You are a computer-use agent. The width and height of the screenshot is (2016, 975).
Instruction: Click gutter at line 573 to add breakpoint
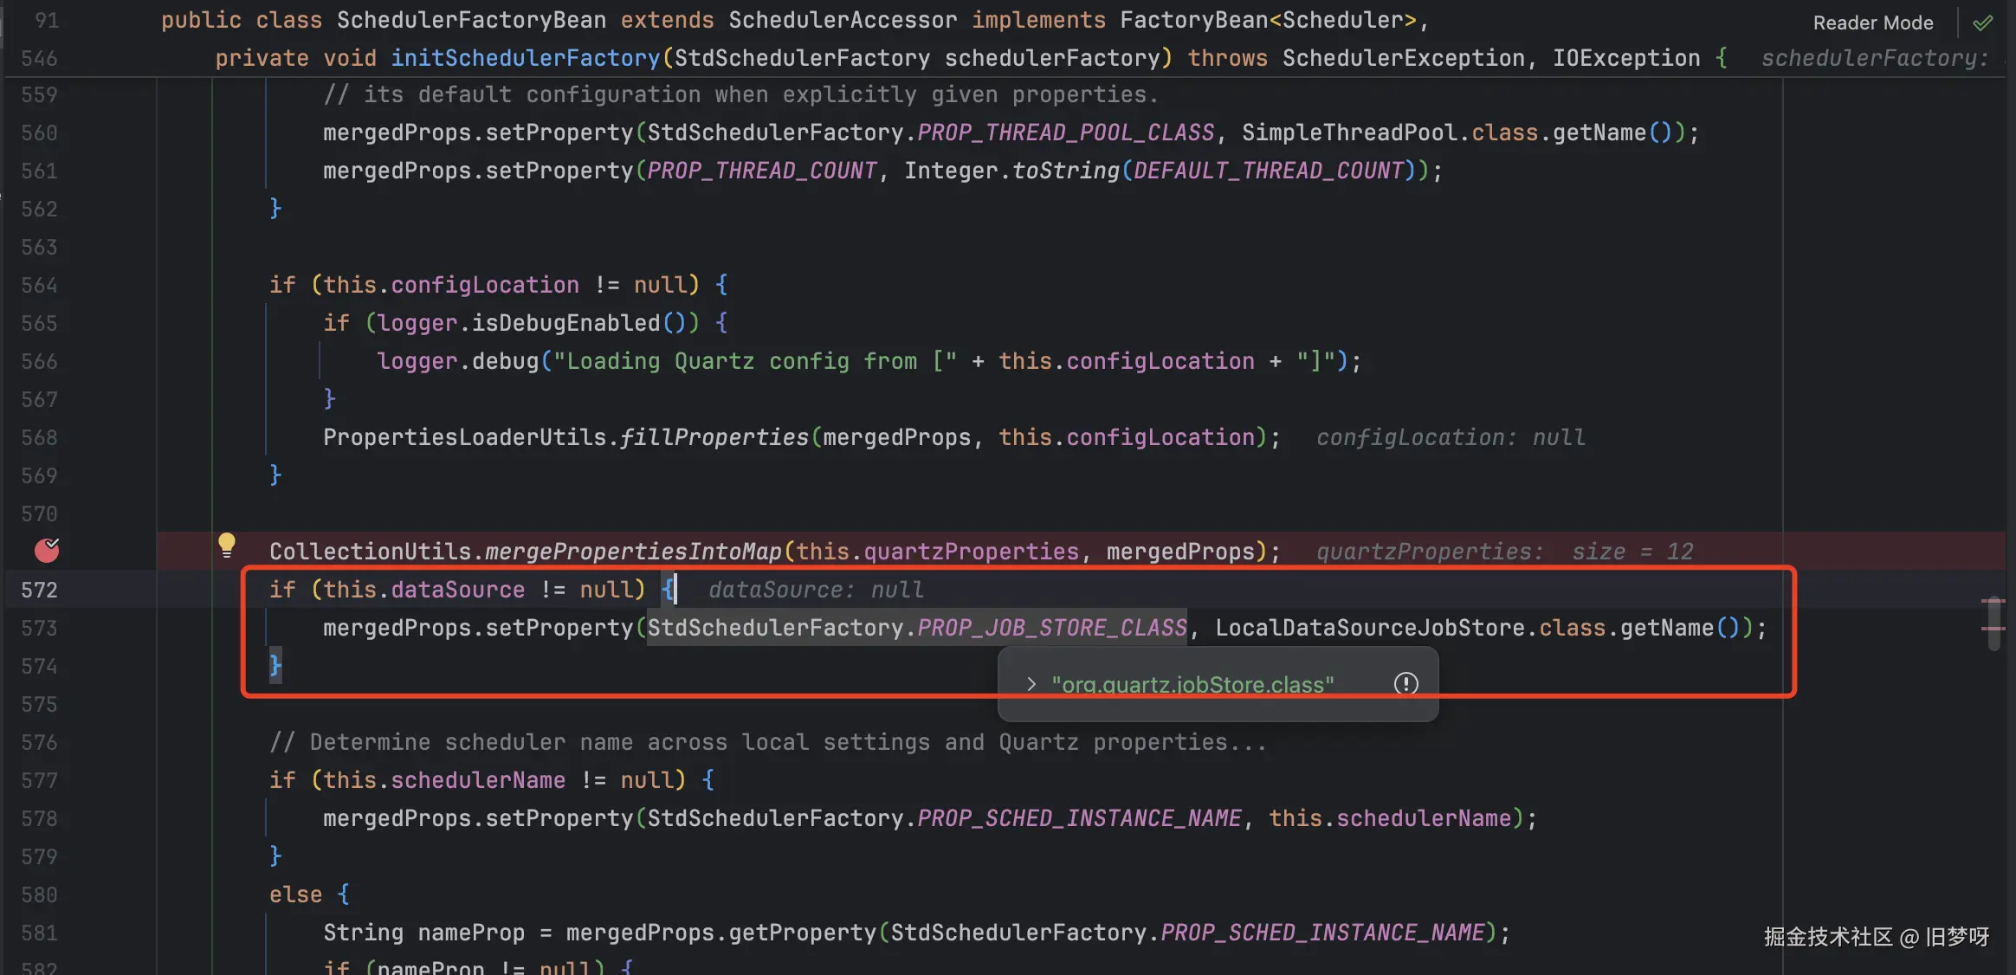click(x=40, y=628)
